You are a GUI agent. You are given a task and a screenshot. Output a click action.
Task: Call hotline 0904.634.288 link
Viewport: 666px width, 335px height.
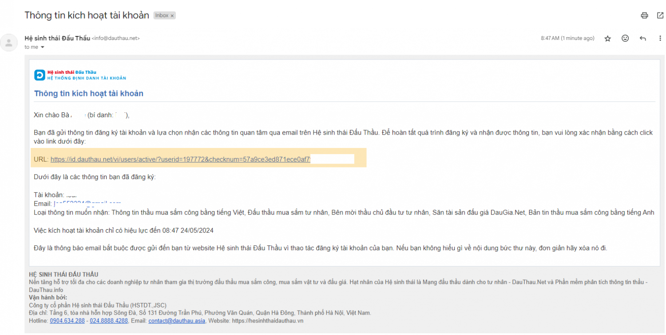(x=67, y=321)
